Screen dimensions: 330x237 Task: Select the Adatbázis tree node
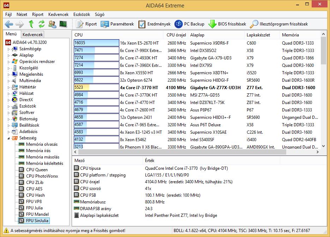point(29,131)
